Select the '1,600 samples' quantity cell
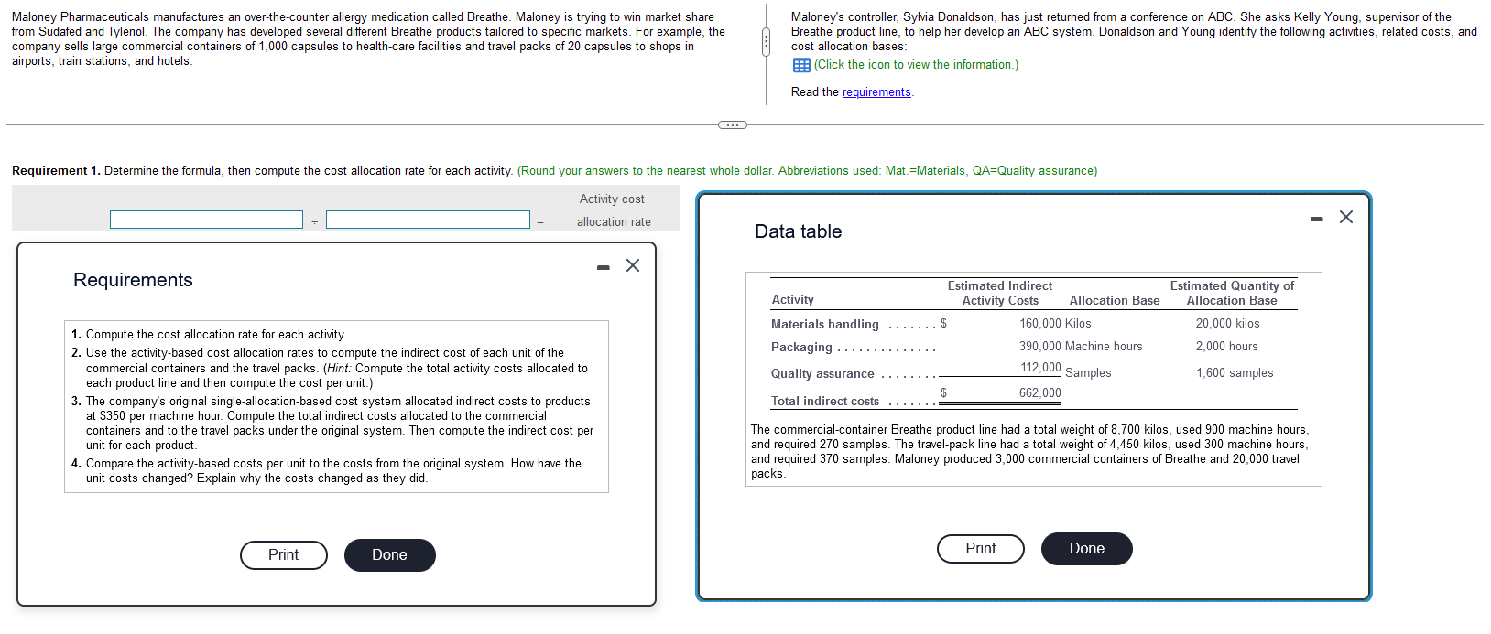This screenshot has width=1491, height=634. [1235, 373]
